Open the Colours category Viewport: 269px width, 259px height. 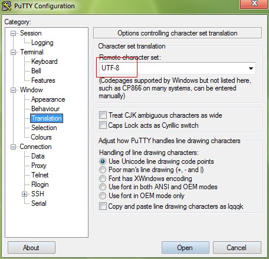(x=41, y=137)
